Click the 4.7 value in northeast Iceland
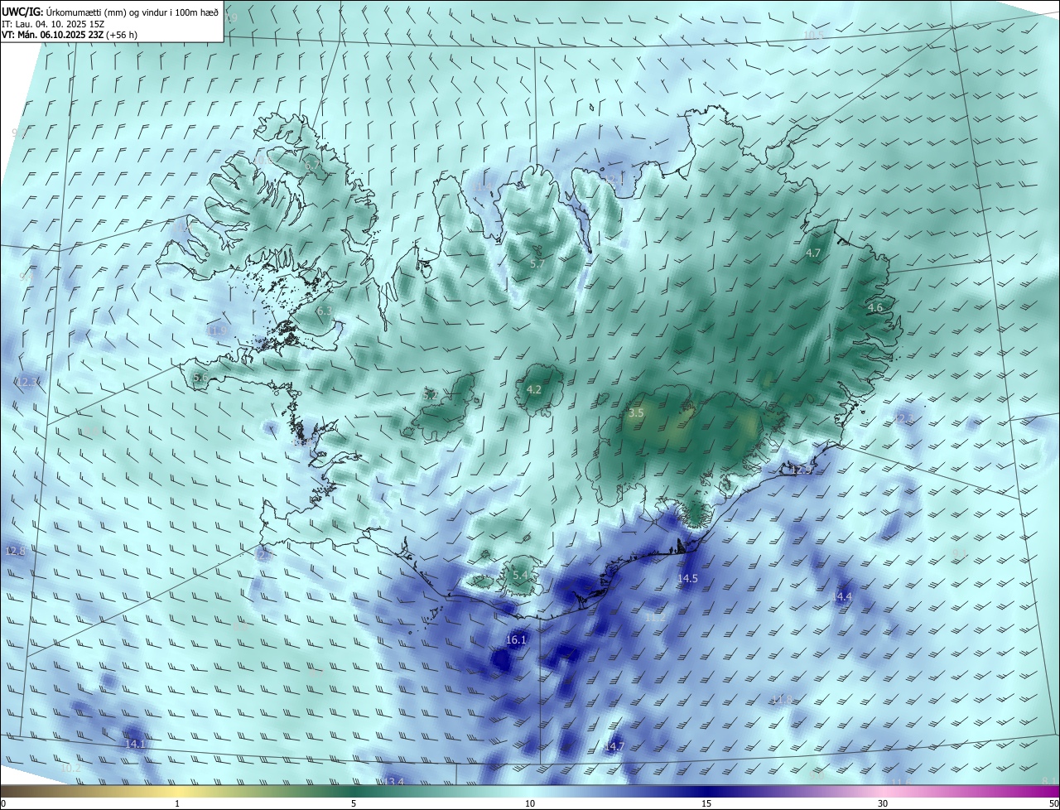1060x810 pixels. click(x=813, y=253)
